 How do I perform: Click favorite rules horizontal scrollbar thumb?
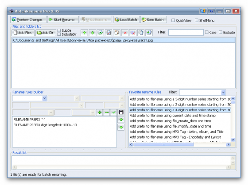[163, 144]
